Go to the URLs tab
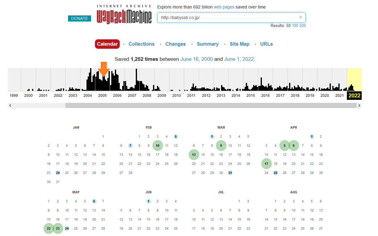 (266, 44)
